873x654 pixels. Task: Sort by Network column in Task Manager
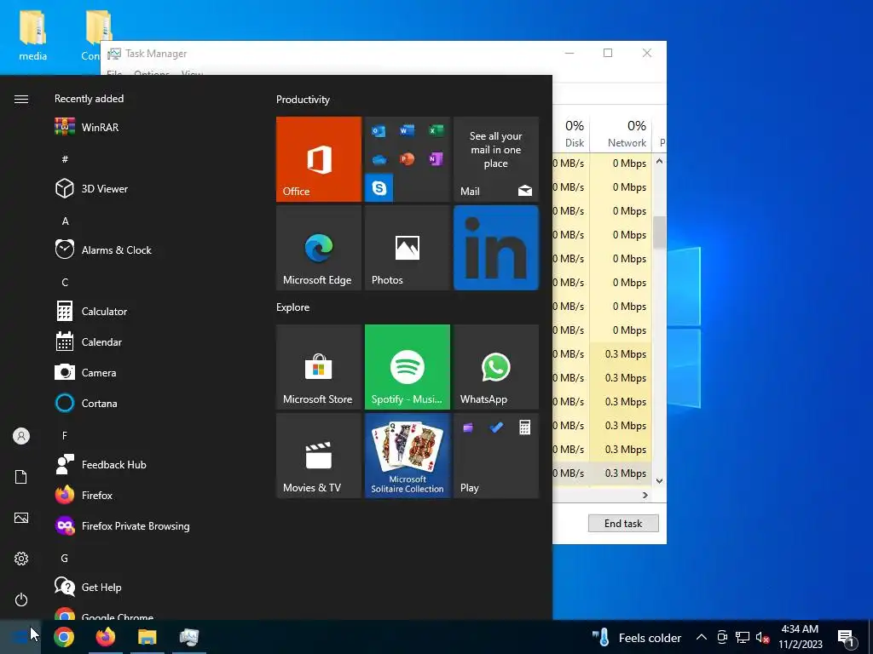(622, 134)
